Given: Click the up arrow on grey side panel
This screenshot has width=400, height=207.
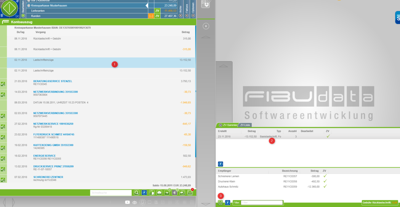Looking at the screenshot, I should coord(223,66).
